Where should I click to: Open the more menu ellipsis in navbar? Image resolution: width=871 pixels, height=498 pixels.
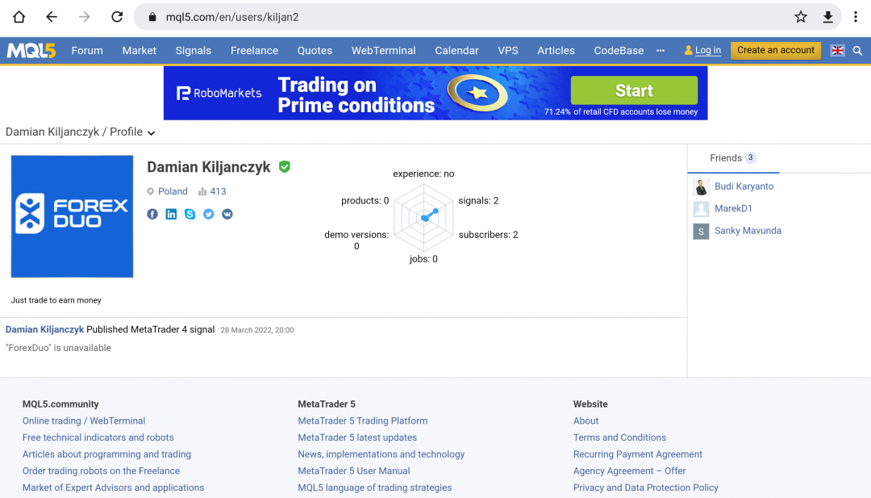661,50
